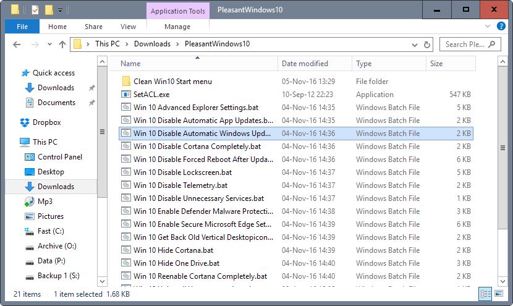Click the New folder icon in the title bar
The width and height of the screenshot is (513, 306).
click(49, 10)
